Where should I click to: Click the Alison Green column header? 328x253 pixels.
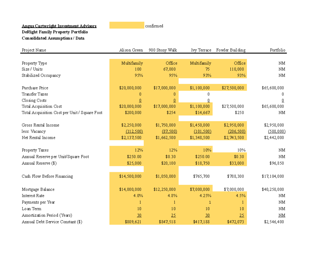coord(131,50)
